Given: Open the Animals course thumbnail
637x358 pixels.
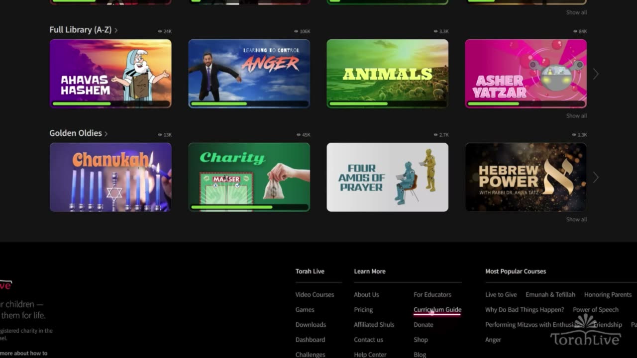Looking at the screenshot, I should tap(387, 74).
